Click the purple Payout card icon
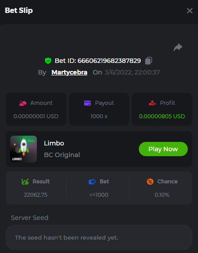This screenshot has width=198, height=253. tap(87, 103)
